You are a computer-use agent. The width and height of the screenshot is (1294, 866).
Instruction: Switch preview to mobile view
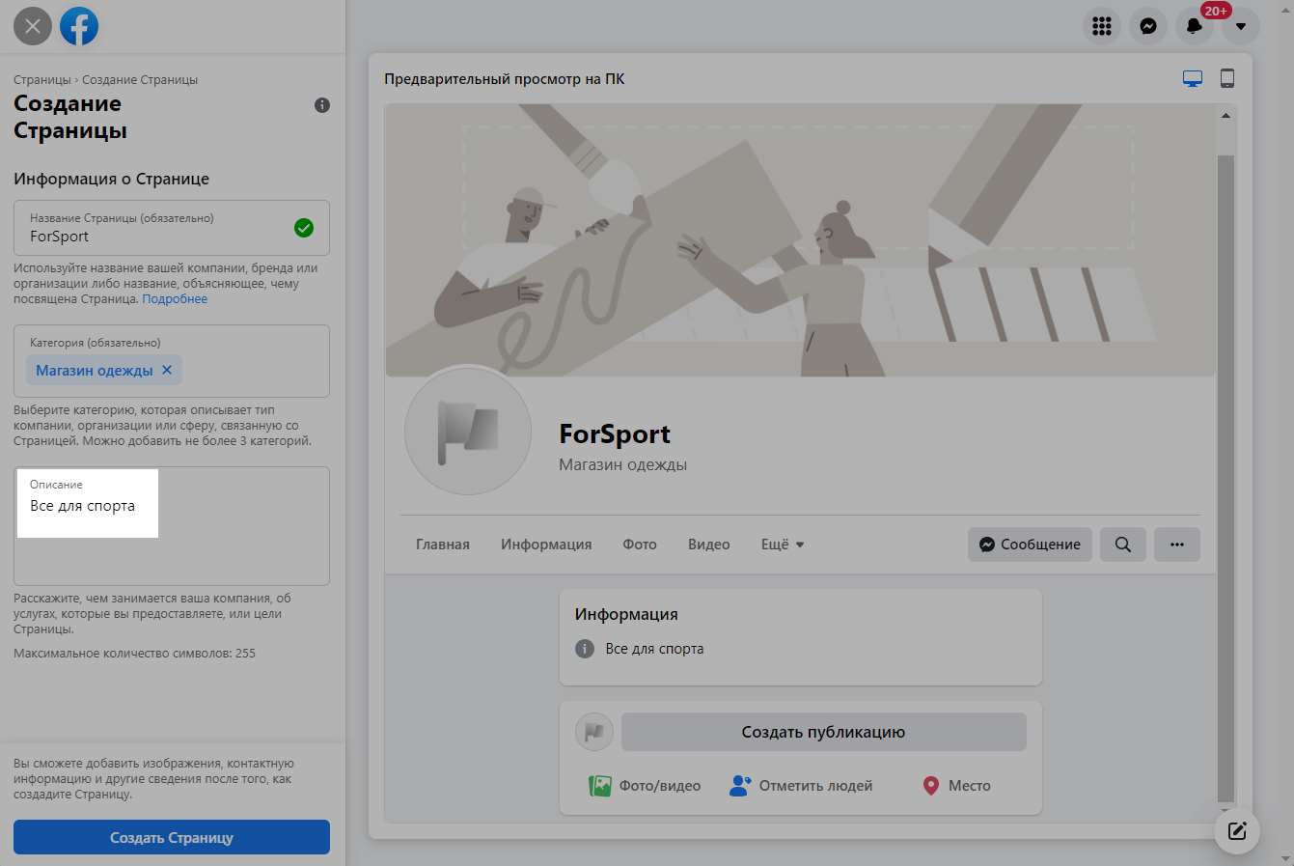(1227, 79)
